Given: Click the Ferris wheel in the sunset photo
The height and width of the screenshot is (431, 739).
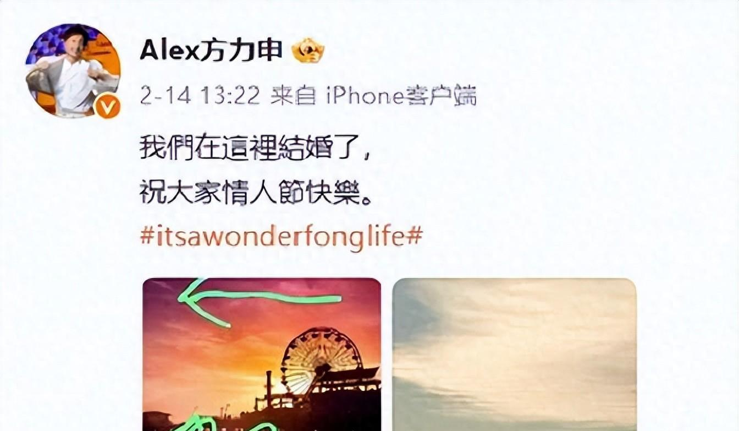Looking at the screenshot, I should (321, 361).
